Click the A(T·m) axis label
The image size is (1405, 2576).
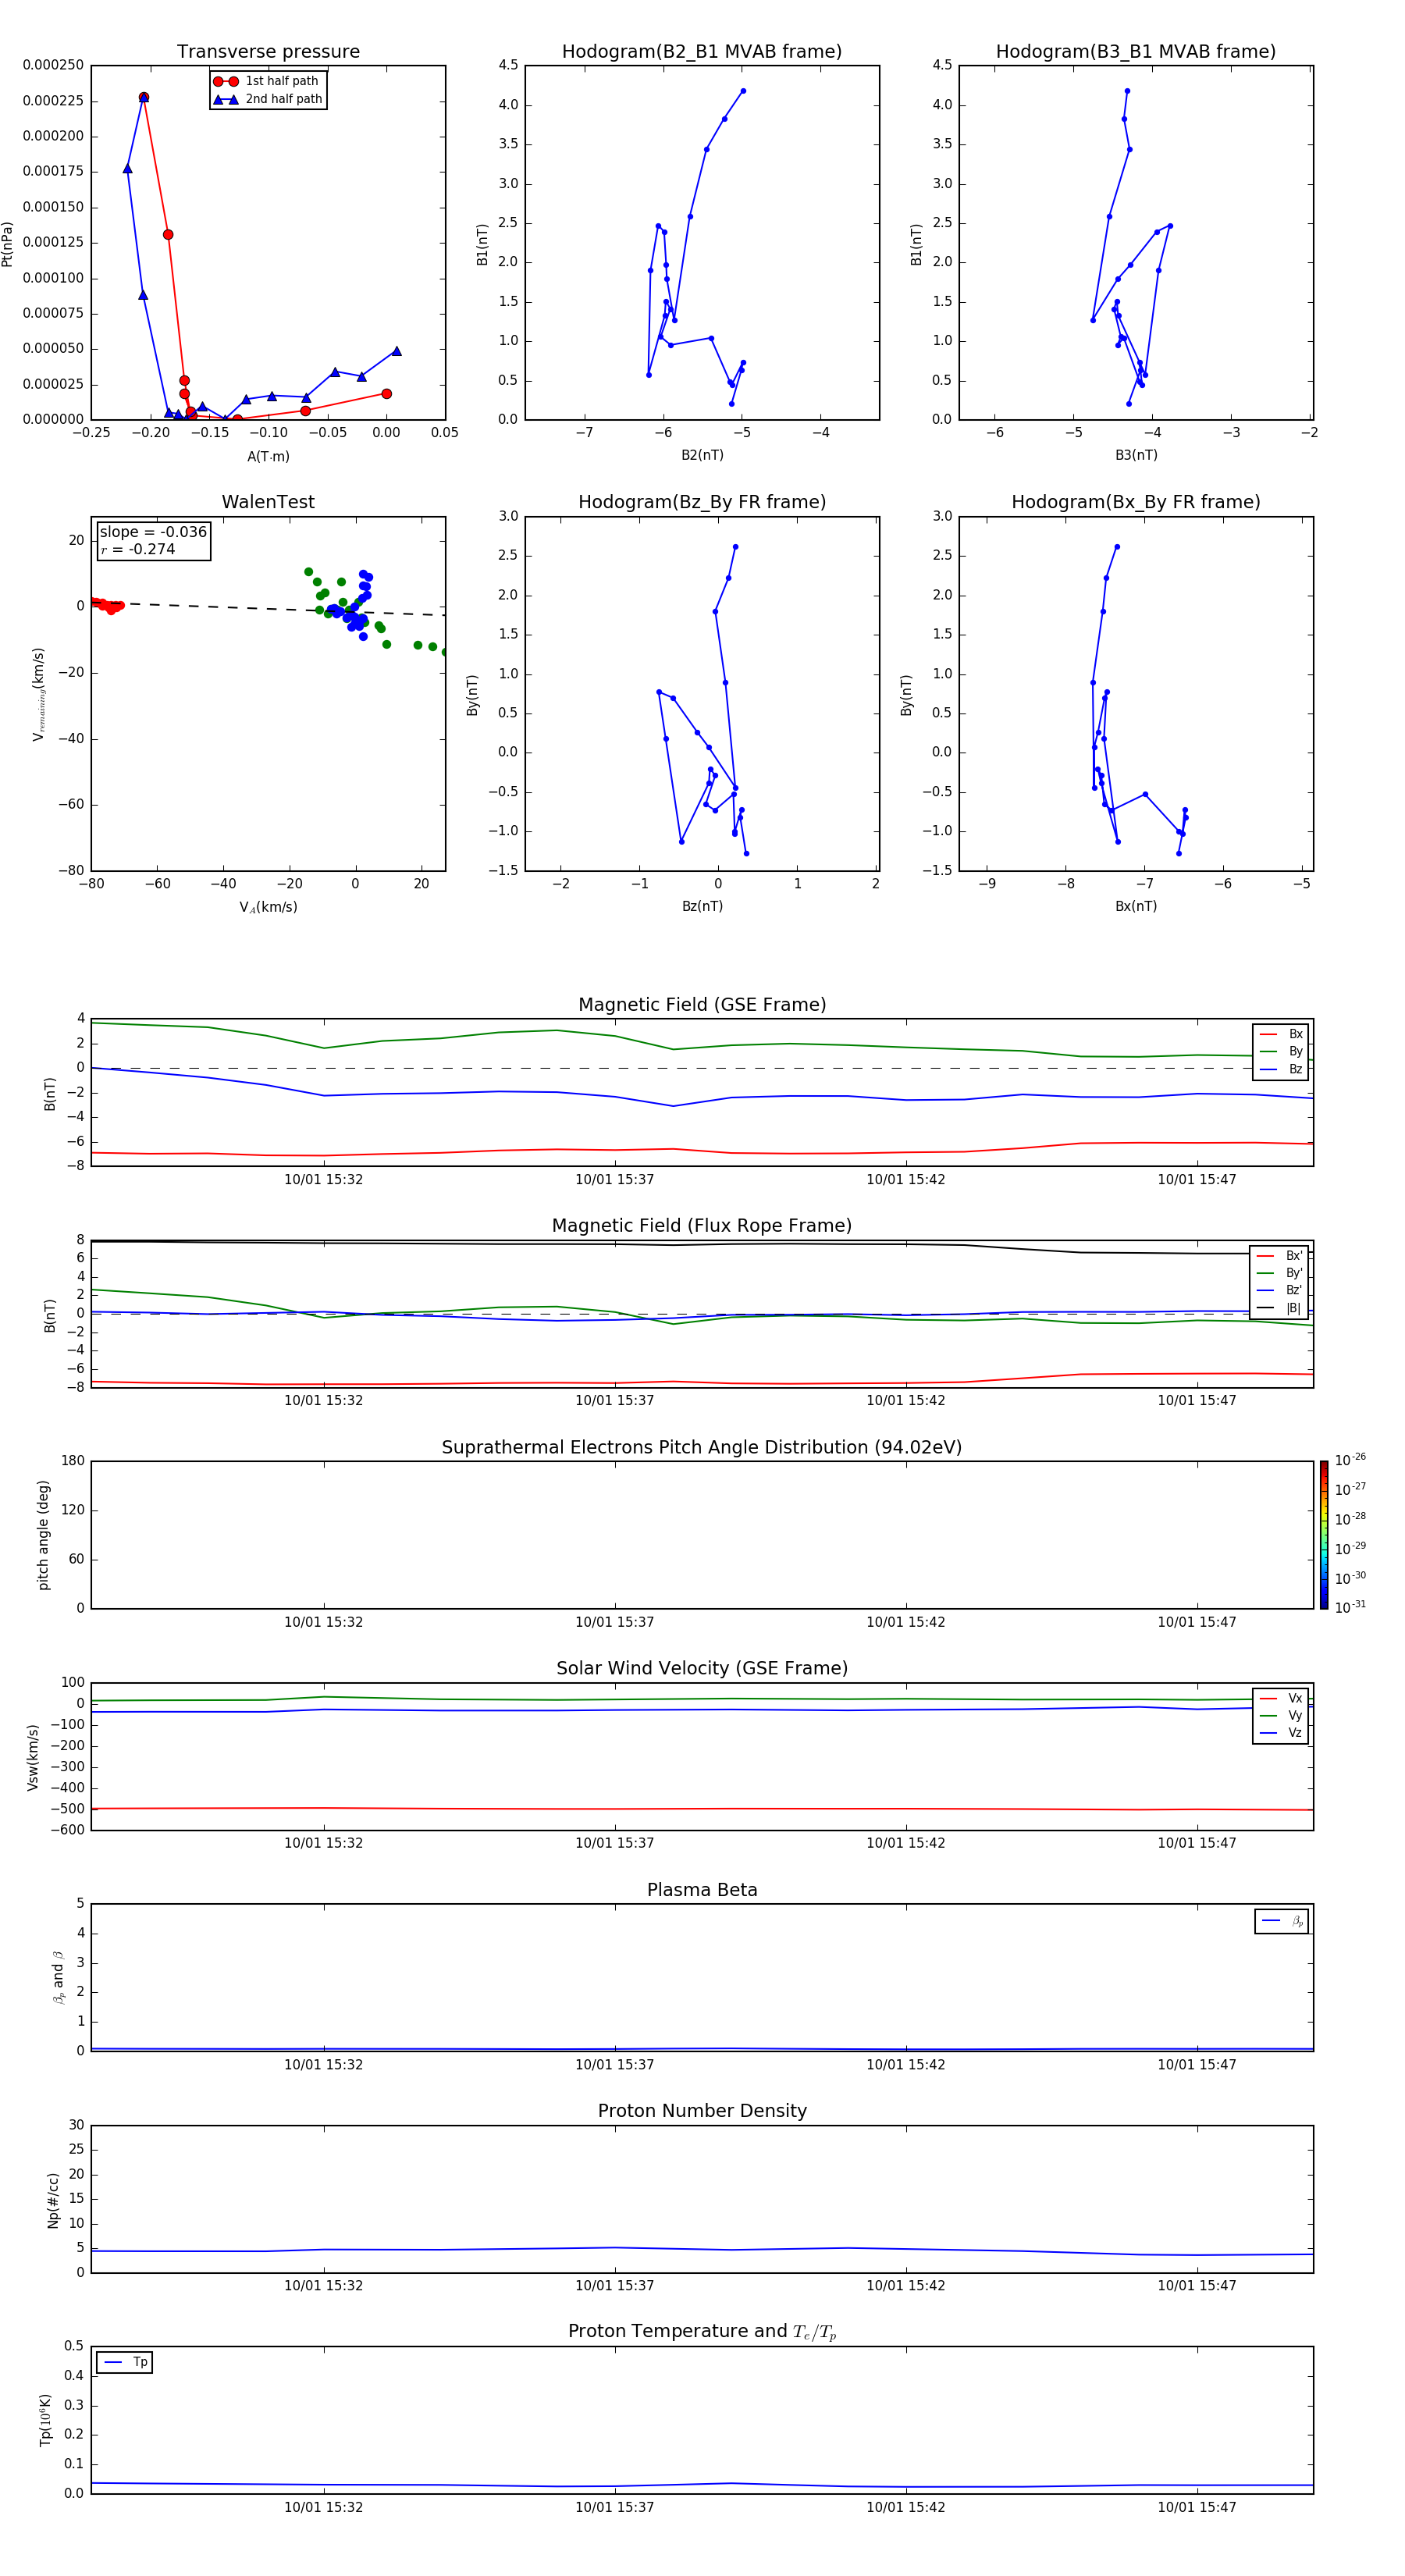[268, 456]
